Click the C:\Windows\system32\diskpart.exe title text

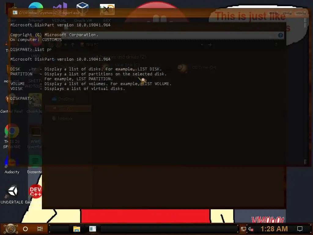pyautogui.click(x=49, y=13)
